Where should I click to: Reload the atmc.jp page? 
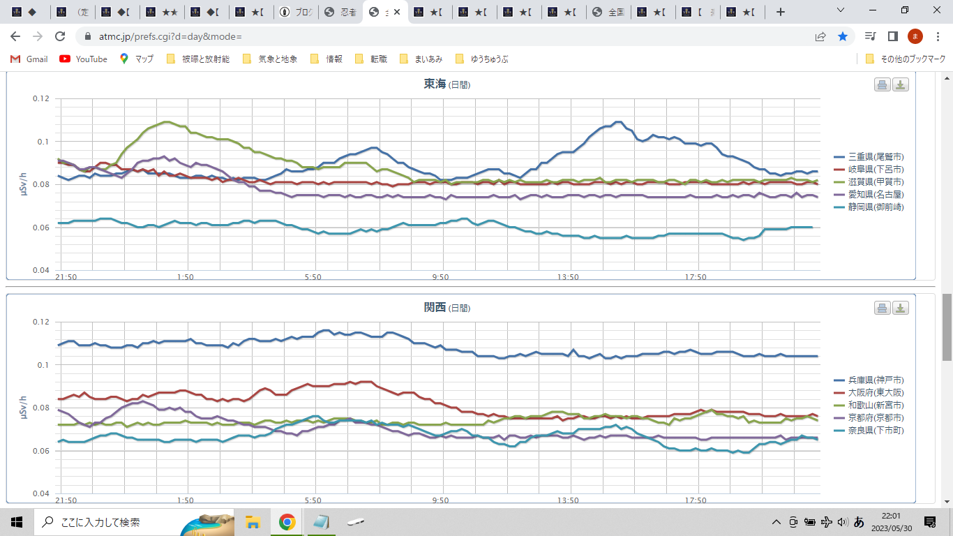pos(60,36)
